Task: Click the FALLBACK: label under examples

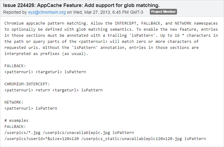Action: click(15, 127)
